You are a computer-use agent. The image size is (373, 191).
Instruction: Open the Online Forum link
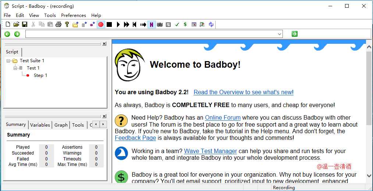pyautogui.click(x=223, y=117)
